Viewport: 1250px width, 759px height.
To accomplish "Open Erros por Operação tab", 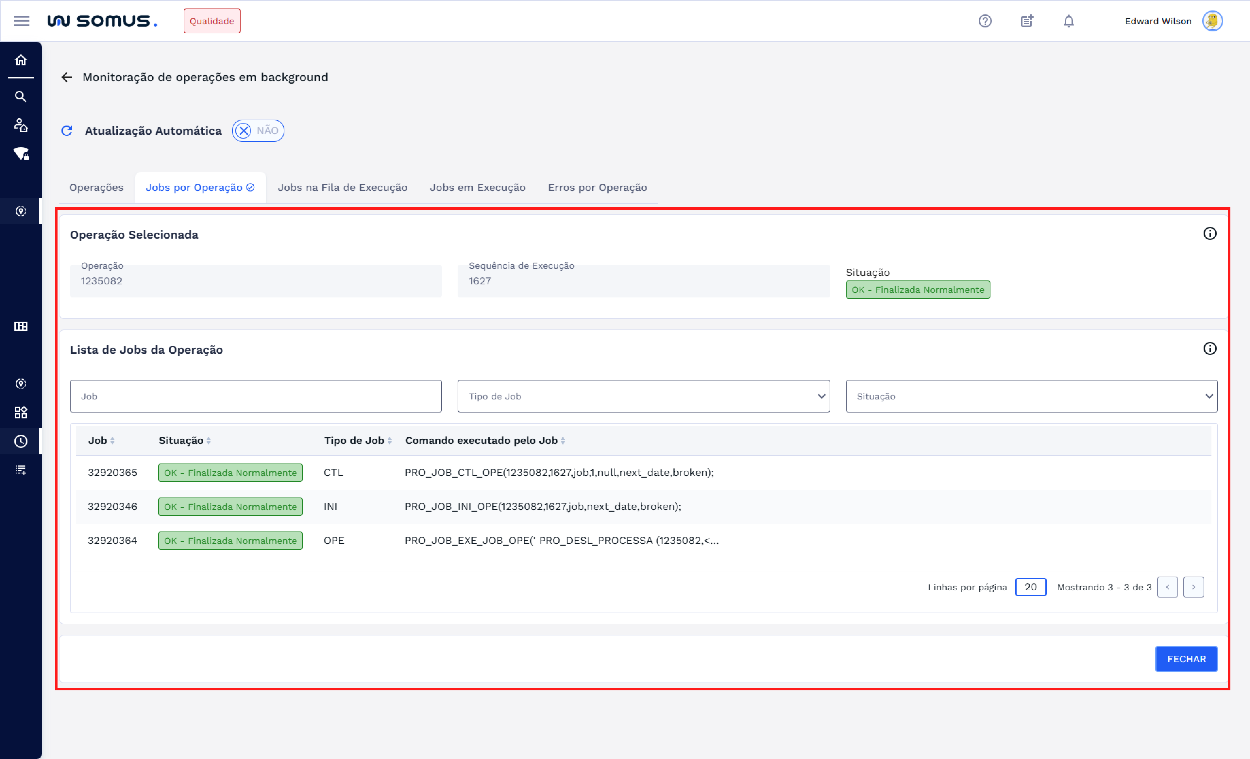I will click(x=597, y=188).
